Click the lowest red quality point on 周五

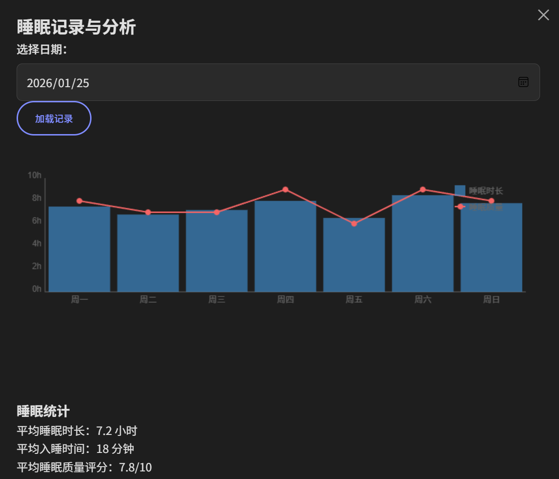354,223
